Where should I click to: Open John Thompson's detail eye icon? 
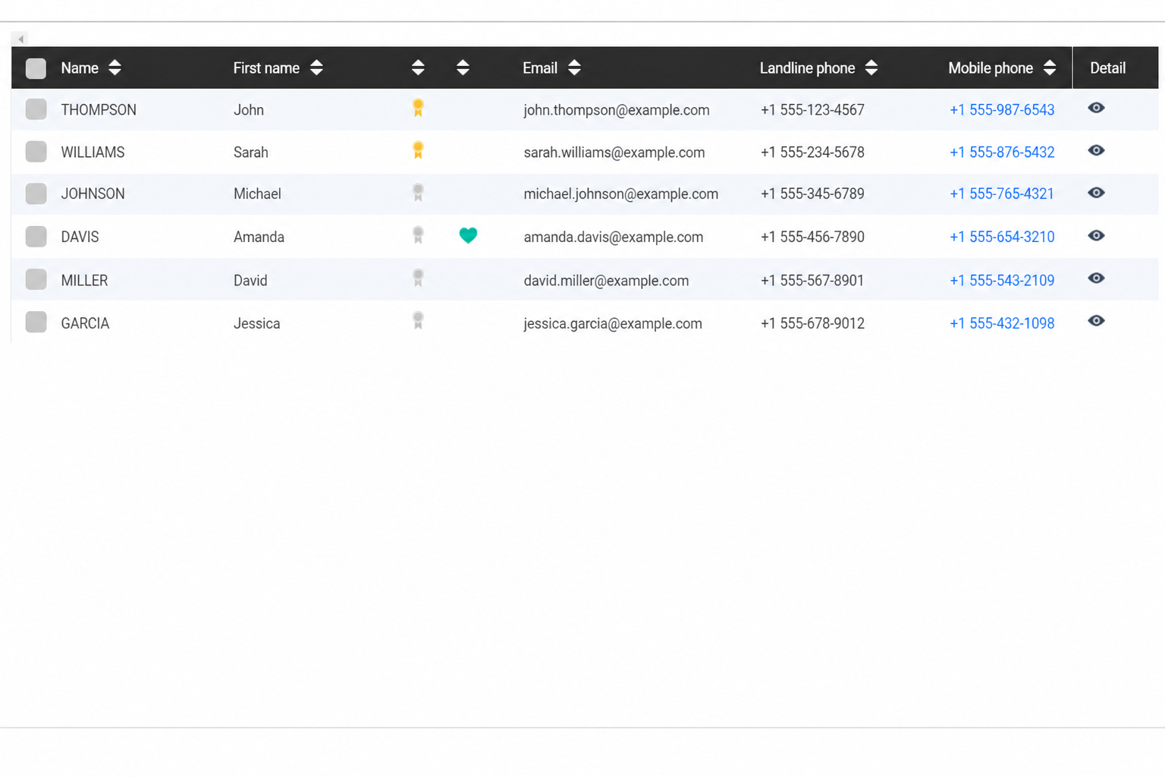pyautogui.click(x=1096, y=108)
